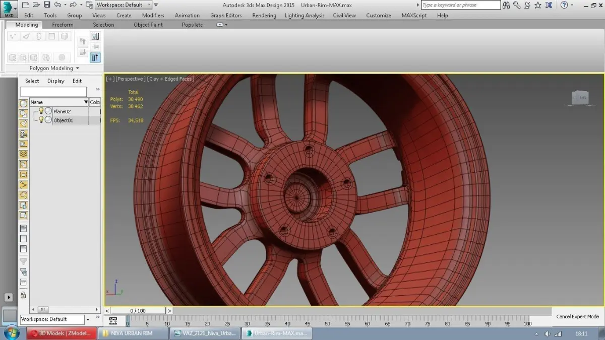Create a new scene from quick toolbar

pos(25,5)
